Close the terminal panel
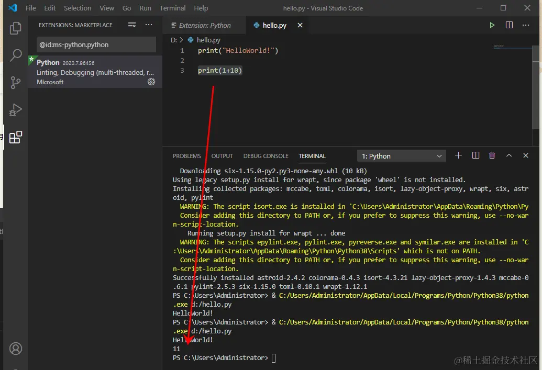The height and width of the screenshot is (370, 542). click(x=526, y=155)
